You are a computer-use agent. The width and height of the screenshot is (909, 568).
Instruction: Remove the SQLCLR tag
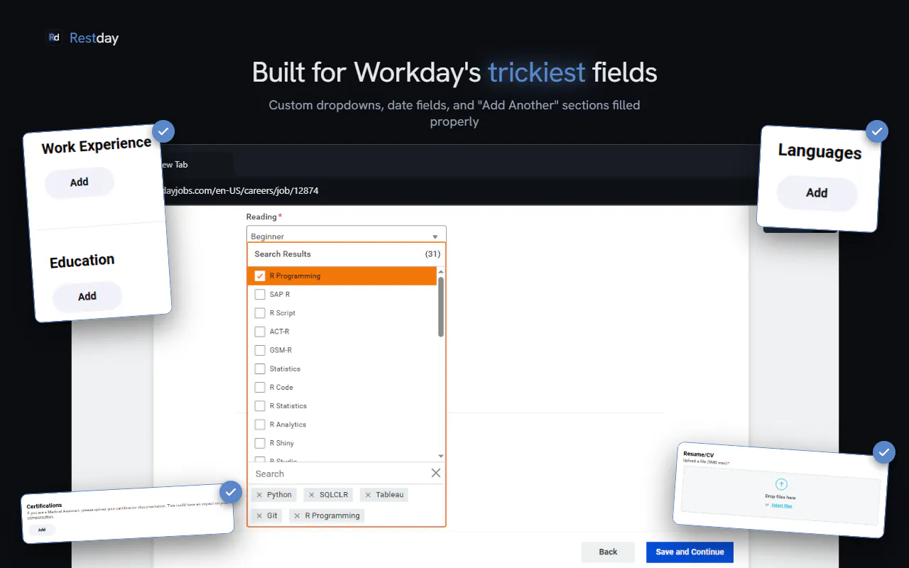point(312,495)
